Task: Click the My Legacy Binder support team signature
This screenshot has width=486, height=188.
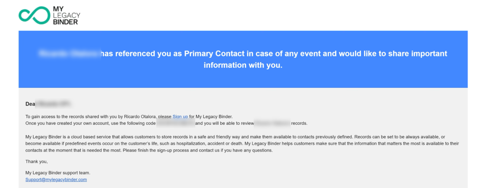Action: (57, 173)
